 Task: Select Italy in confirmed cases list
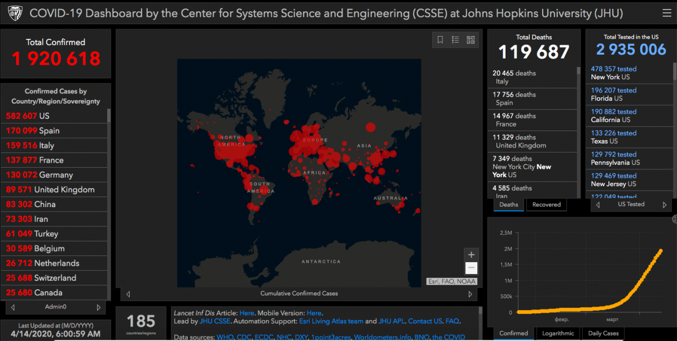54,145
